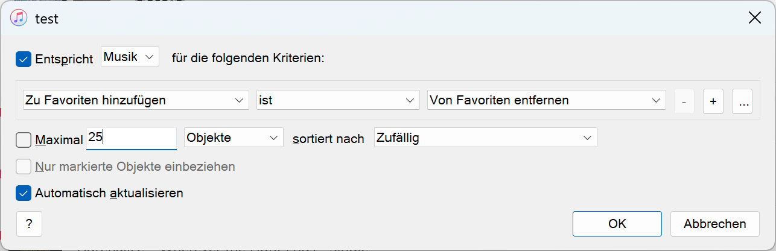Add a new rule with plus button
The image size is (776, 251).
point(713,101)
